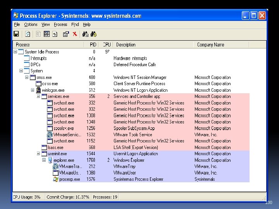Click the DLL/handles view toolbar icon
The height and width of the screenshot is (209, 279).
pyautogui.click(x=55, y=34)
